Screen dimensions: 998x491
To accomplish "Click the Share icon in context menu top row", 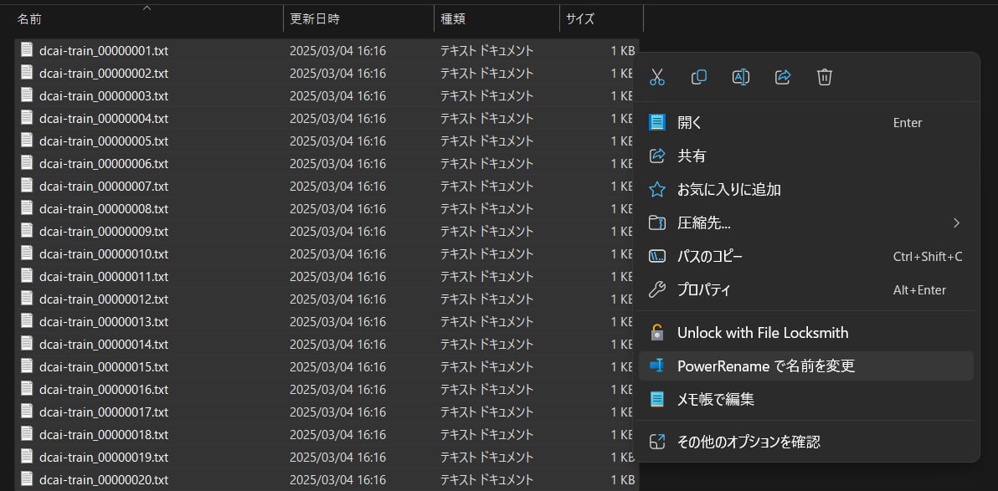I will tap(783, 78).
